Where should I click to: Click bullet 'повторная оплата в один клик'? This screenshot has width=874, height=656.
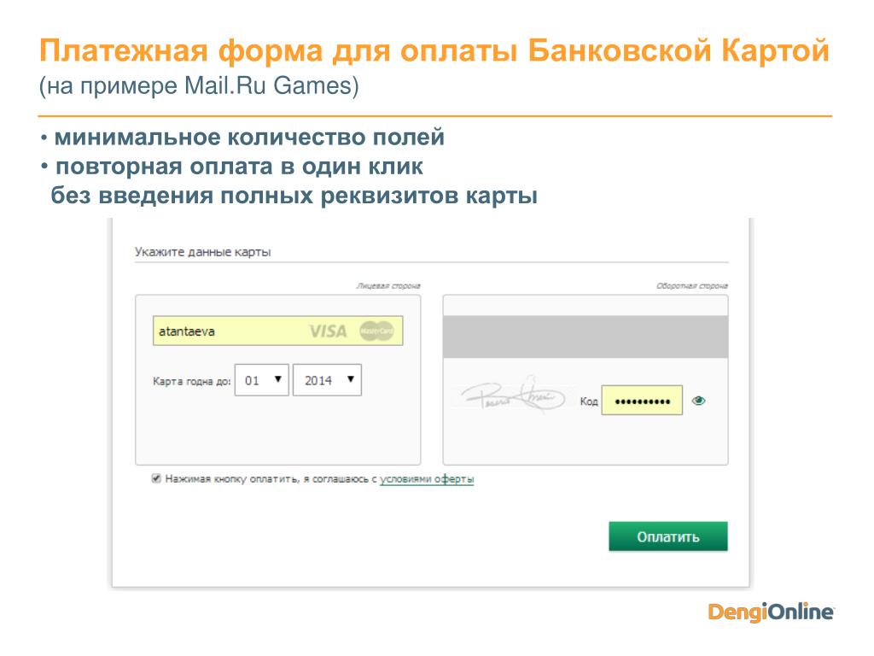(239, 167)
